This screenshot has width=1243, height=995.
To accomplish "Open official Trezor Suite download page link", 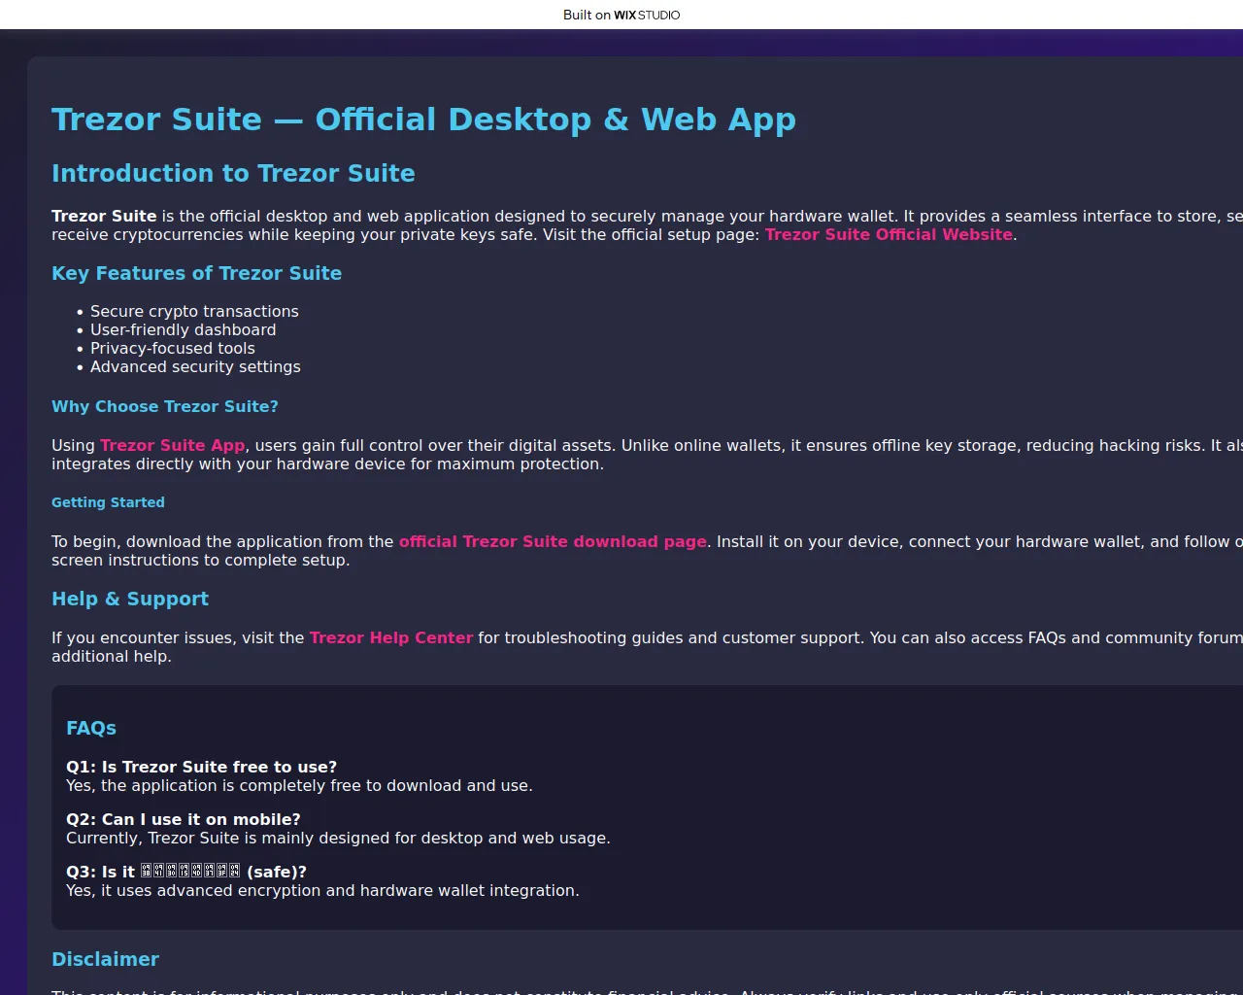I will click(x=553, y=541).
